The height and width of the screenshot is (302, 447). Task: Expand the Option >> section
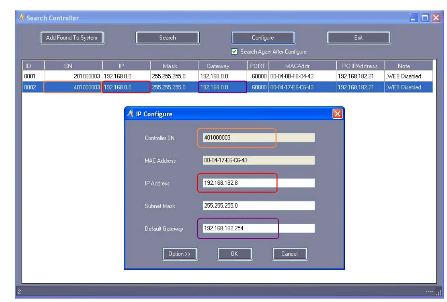pyautogui.click(x=179, y=254)
